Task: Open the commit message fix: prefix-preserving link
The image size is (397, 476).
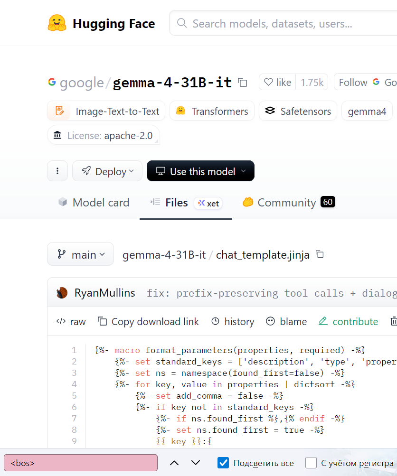Action: [x=272, y=293]
